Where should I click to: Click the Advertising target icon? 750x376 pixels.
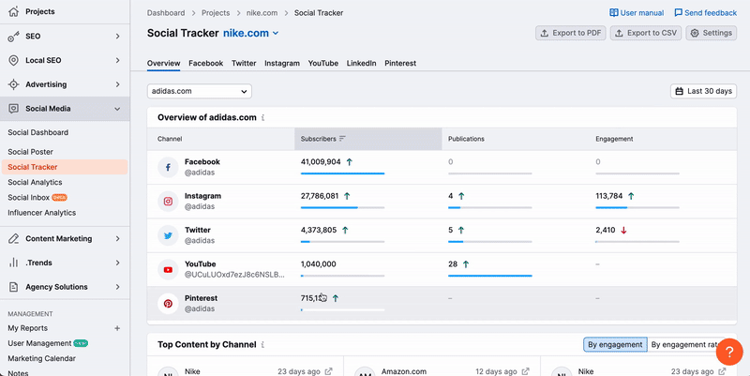coord(14,84)
